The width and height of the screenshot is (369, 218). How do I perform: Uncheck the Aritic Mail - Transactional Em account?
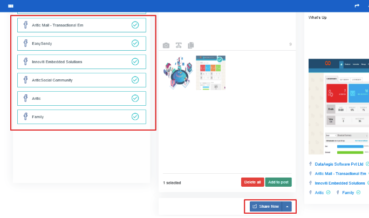pos(135,25)
